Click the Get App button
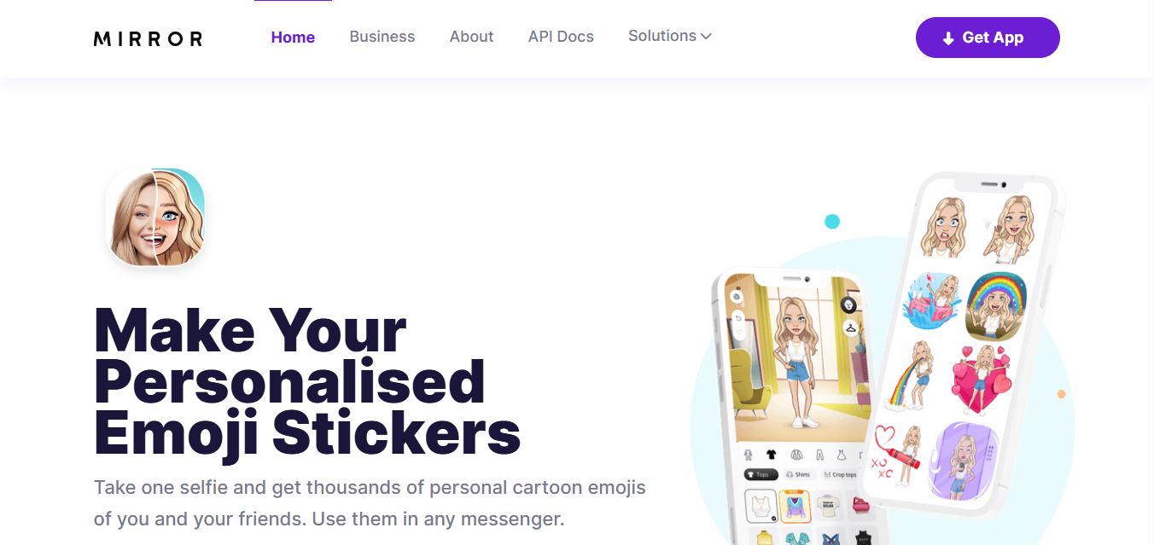1154x545 pixels. 988,38
